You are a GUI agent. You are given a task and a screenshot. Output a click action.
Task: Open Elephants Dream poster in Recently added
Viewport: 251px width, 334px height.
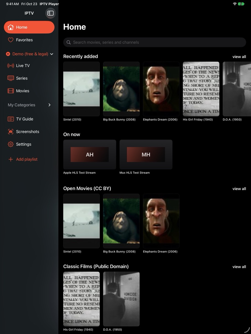(161, 89)
